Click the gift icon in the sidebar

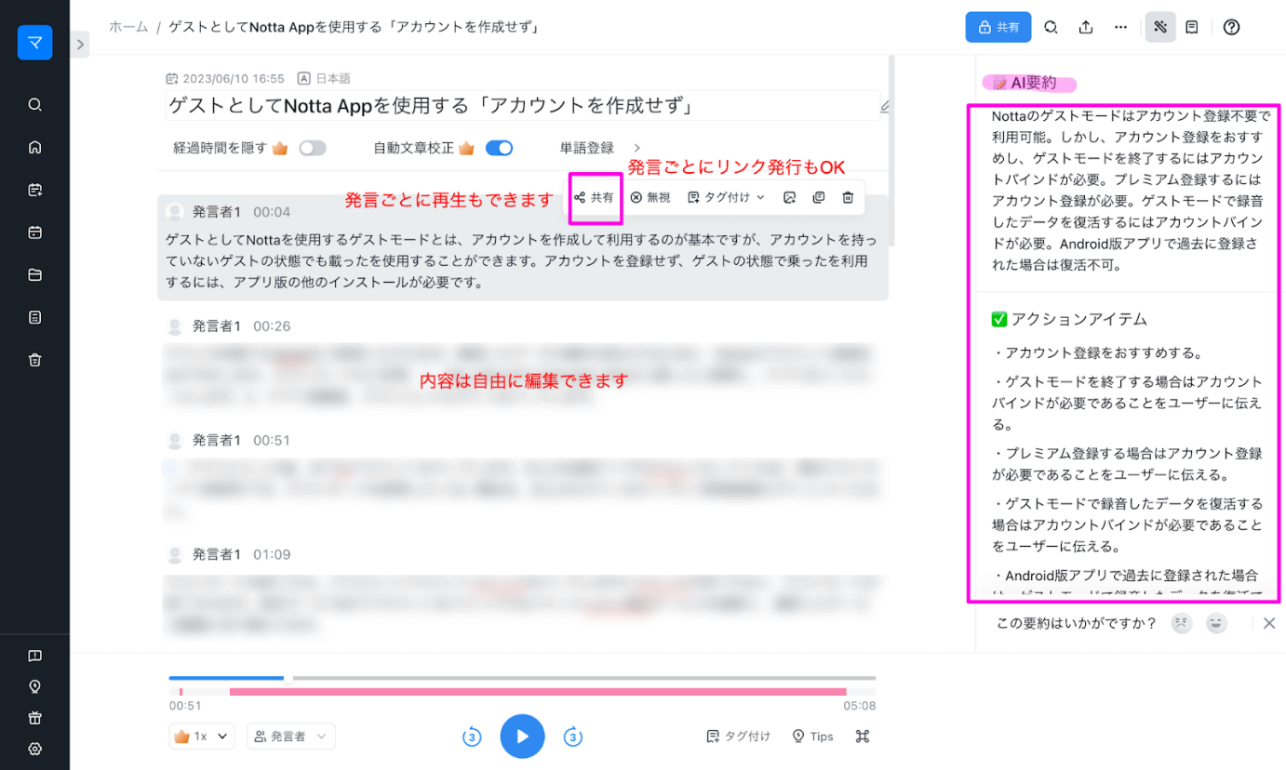pos(34,718)
